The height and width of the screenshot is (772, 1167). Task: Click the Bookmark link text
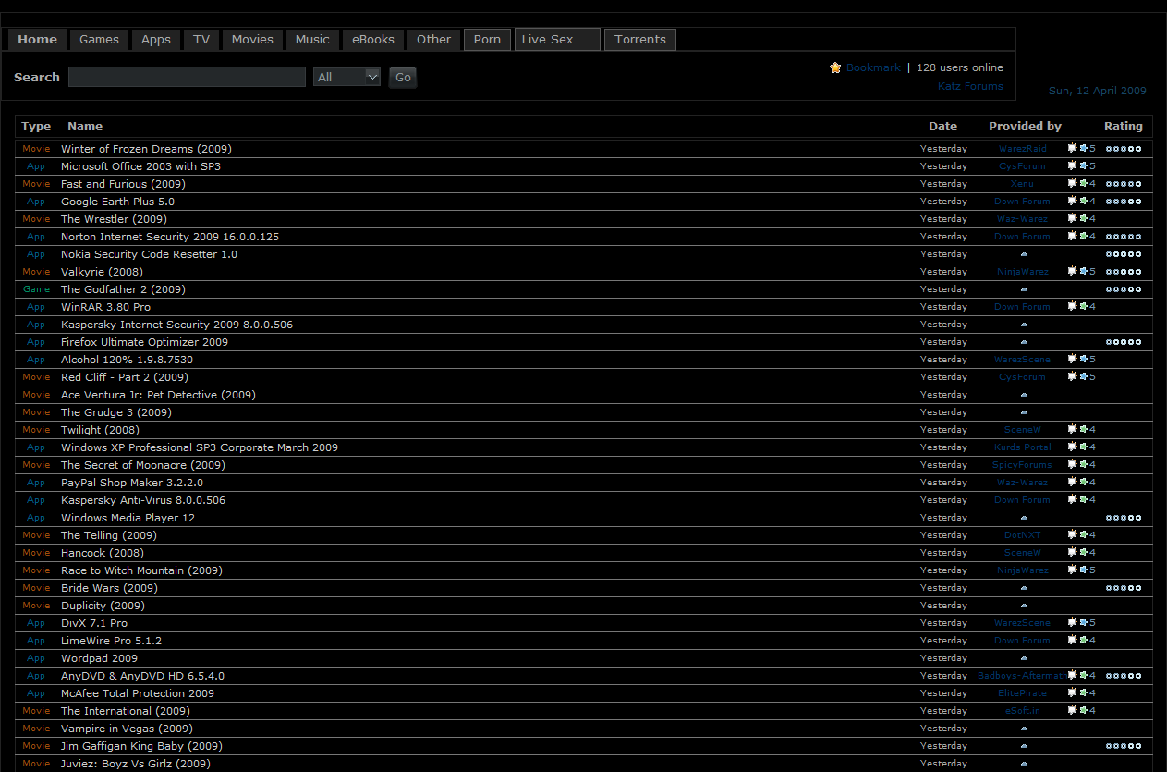tap(873, 67)
